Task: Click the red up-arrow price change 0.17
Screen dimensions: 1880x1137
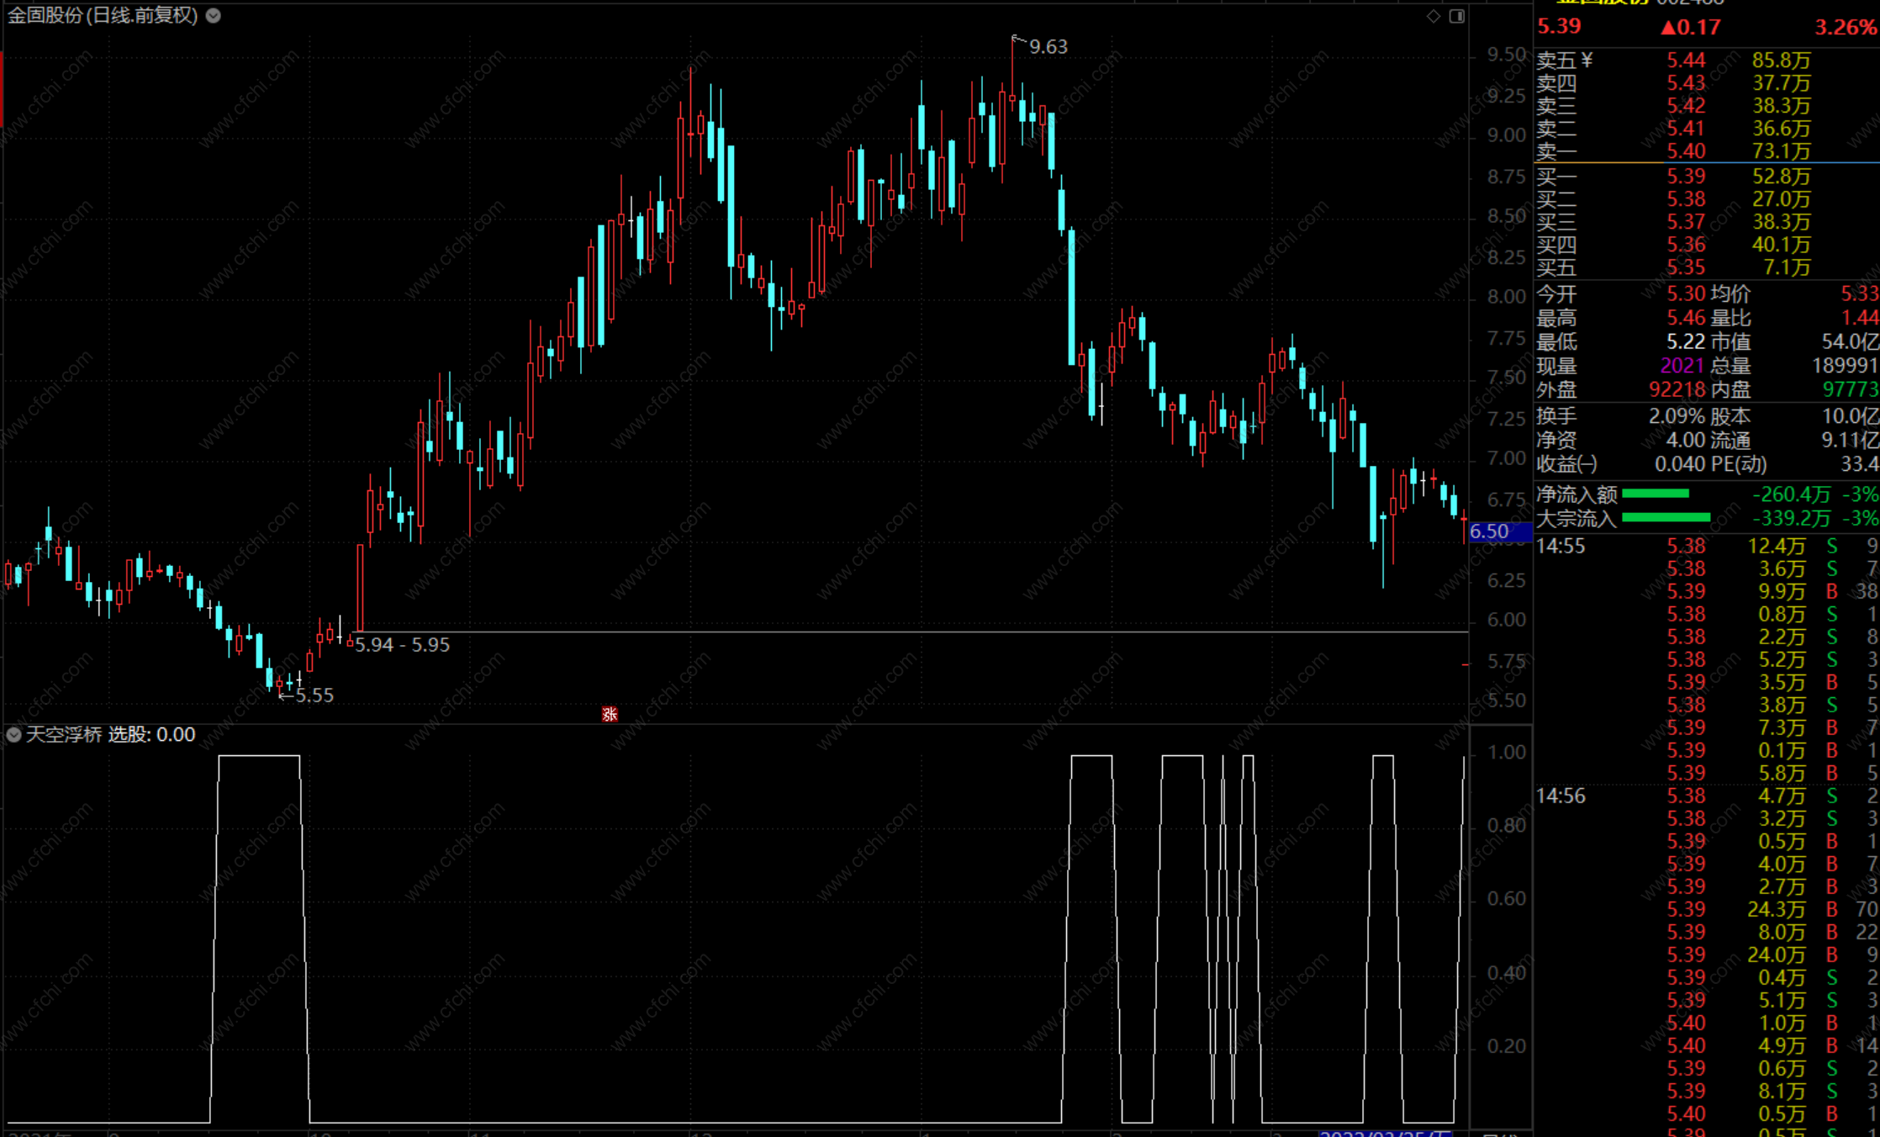Action: (x=1690, y=27)
